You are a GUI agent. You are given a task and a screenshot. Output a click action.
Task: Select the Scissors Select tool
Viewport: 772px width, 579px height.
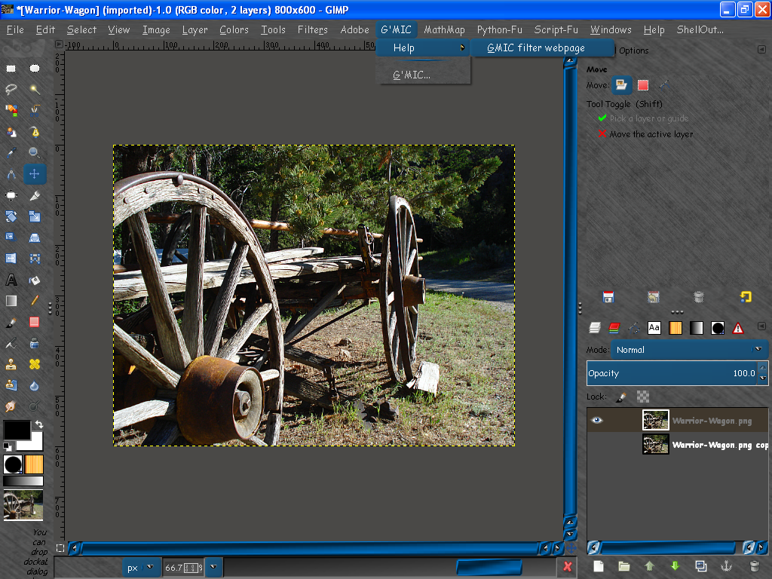35,110
